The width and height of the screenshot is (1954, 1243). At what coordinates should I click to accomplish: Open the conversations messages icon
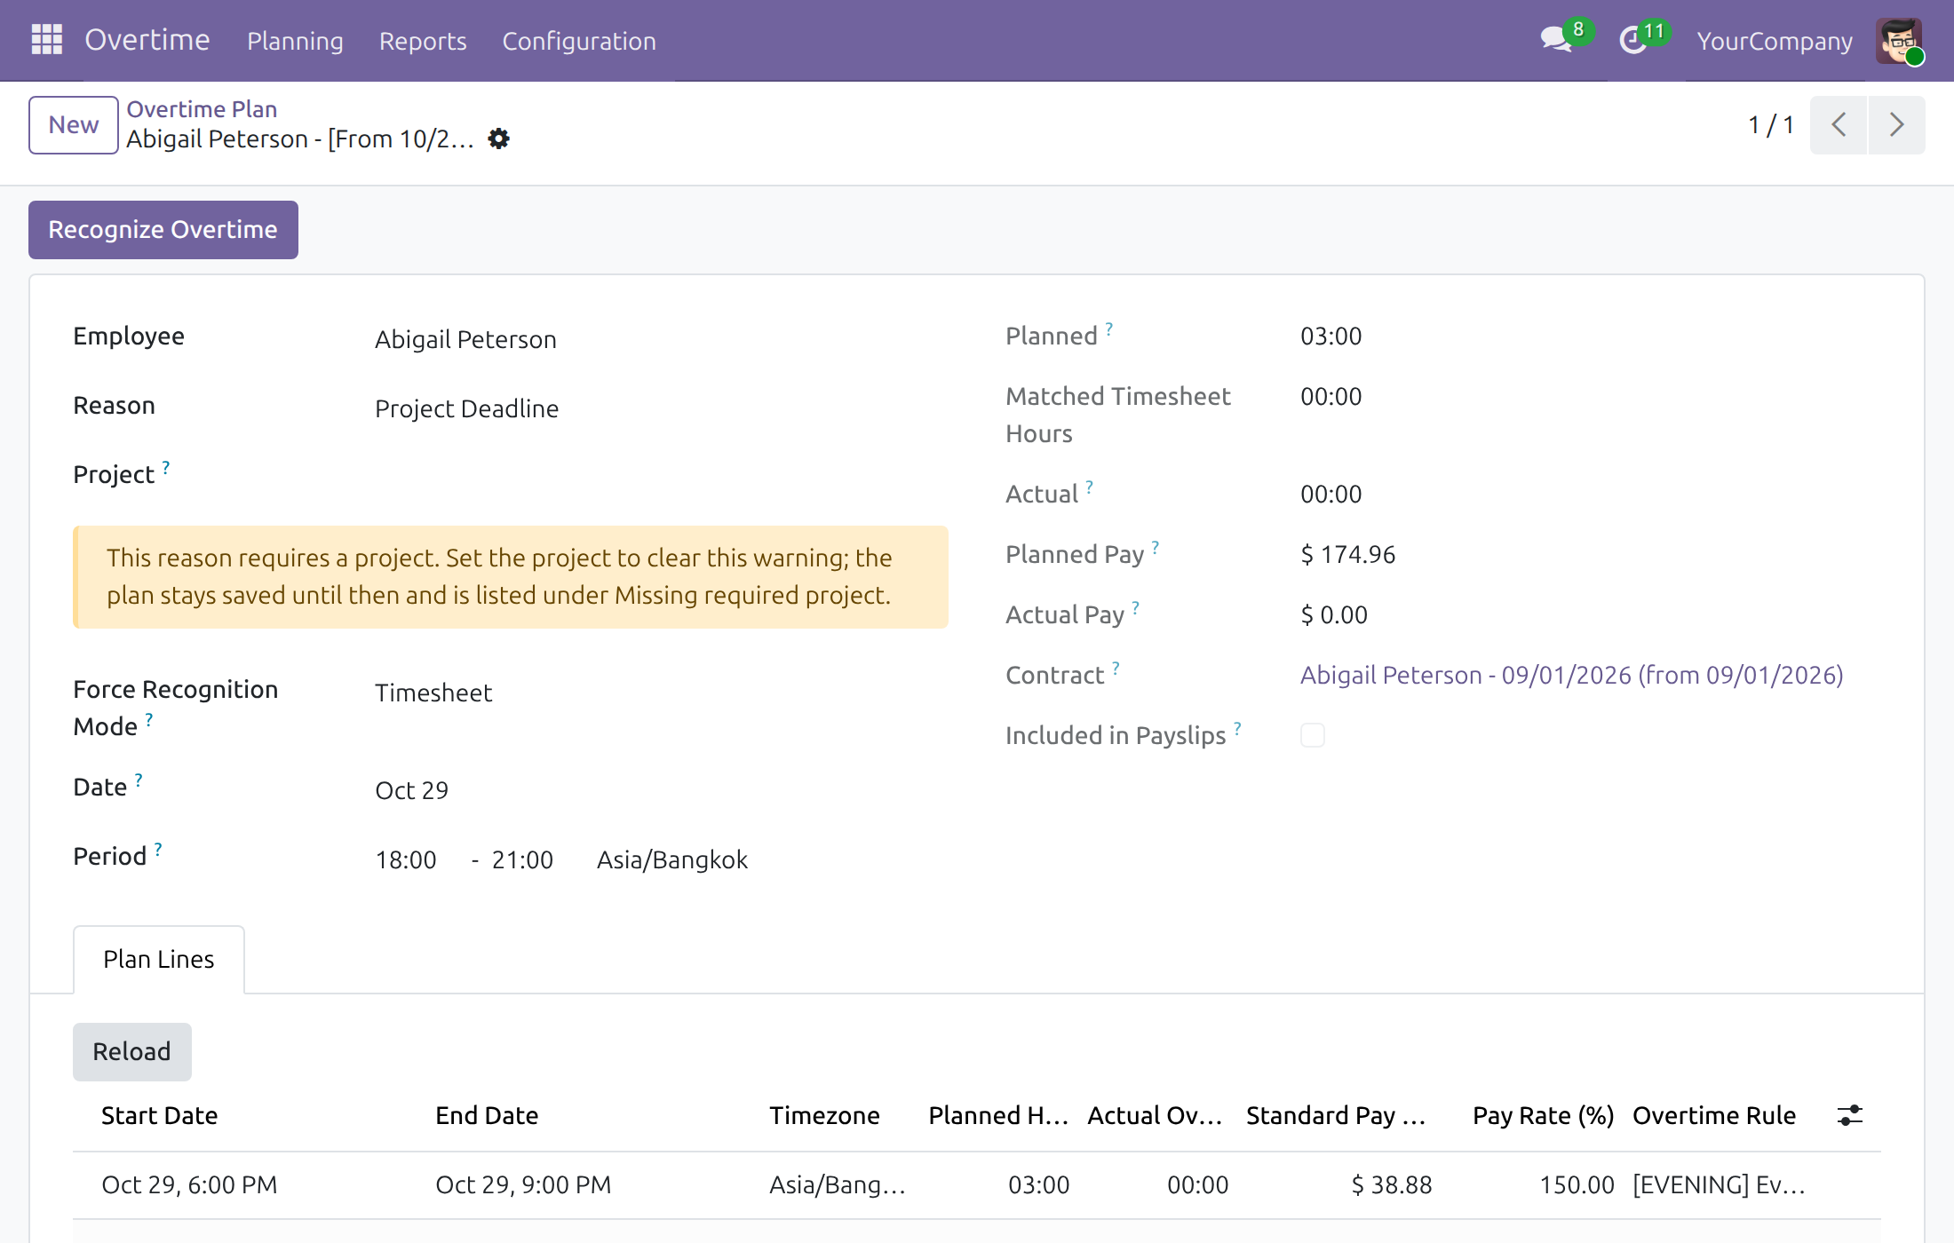pos(1556,40)
